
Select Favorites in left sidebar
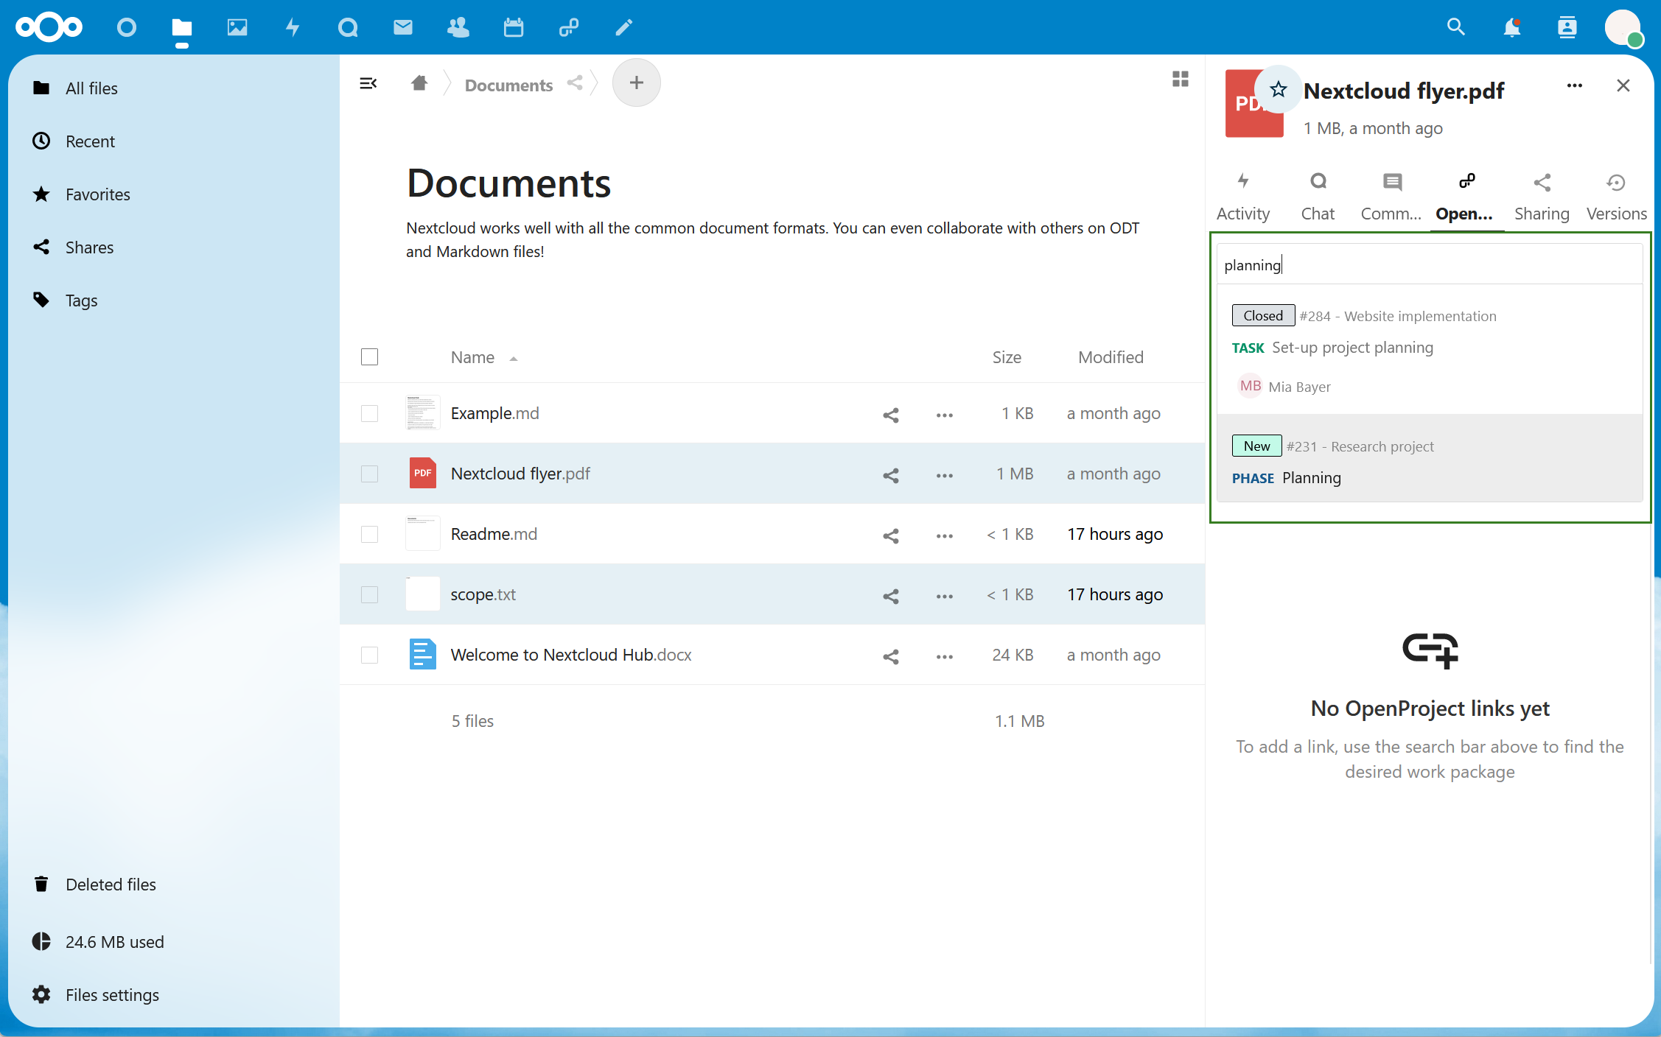tap(97, 192)
